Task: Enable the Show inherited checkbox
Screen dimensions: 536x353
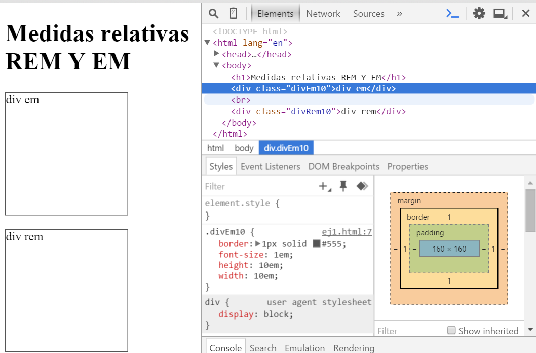Action: coord(450,331)
